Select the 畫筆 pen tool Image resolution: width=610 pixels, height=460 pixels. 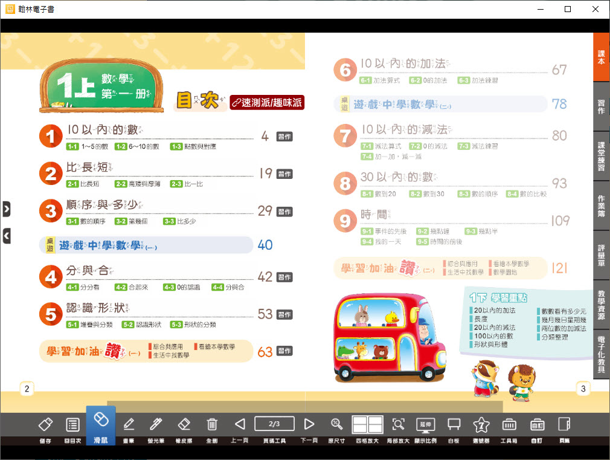tap(128, 424)
